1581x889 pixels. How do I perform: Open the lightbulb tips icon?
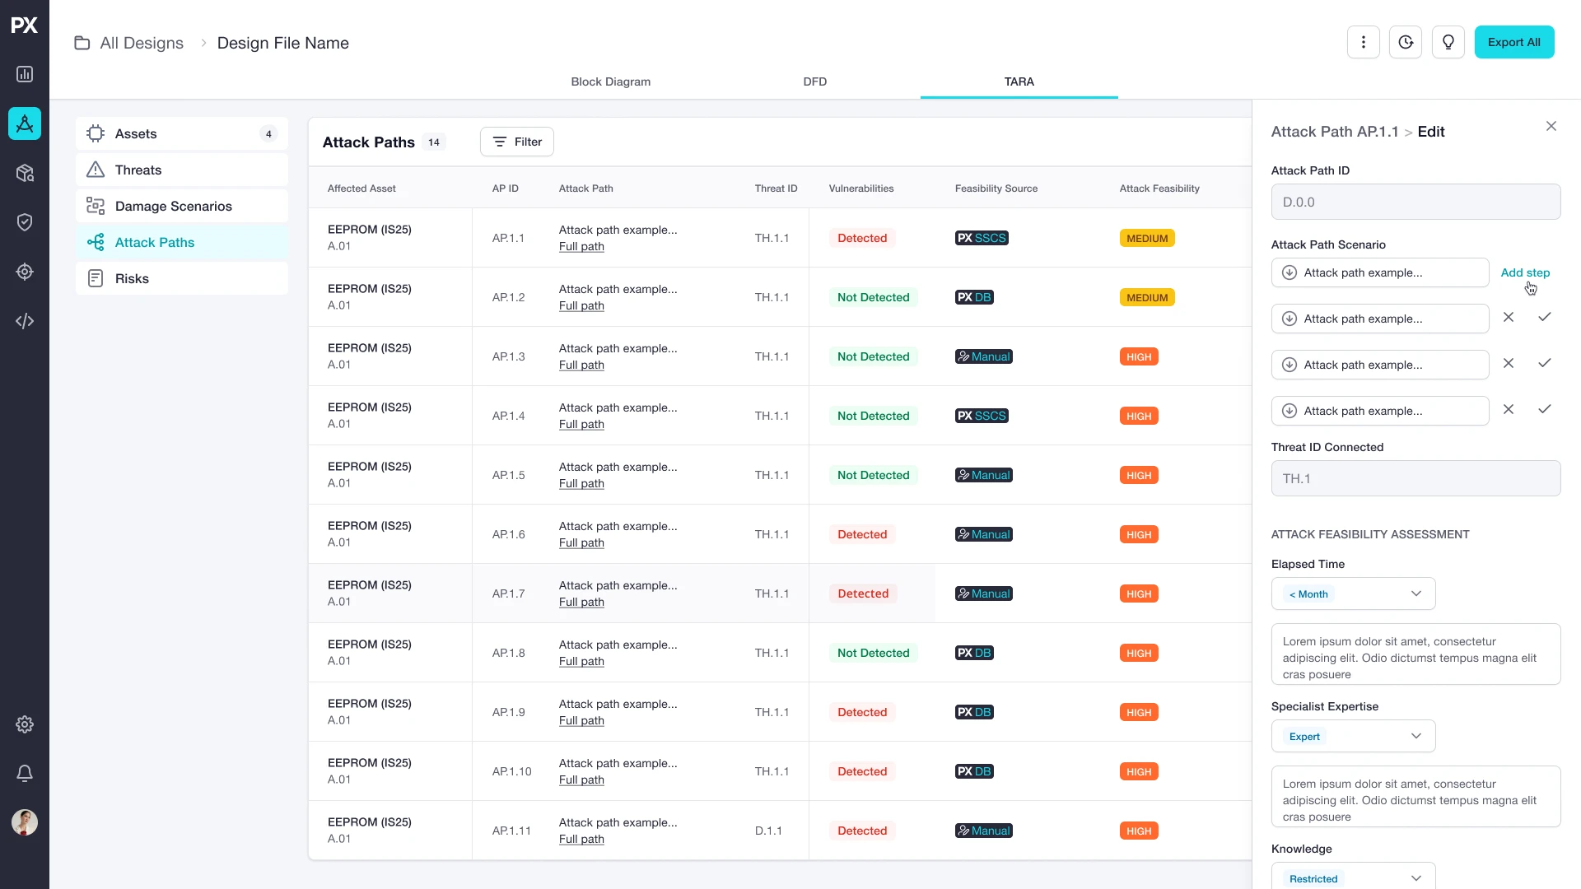pos(1448,42)
